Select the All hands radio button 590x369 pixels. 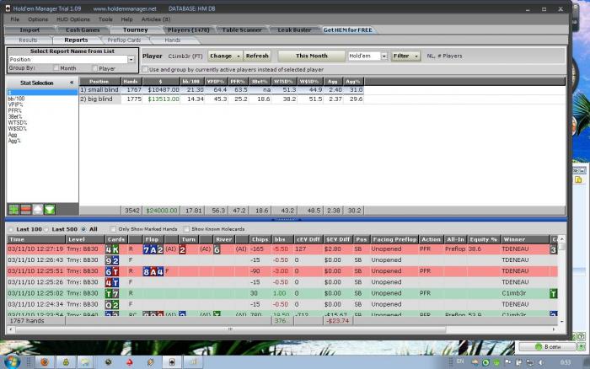(83, 229)
